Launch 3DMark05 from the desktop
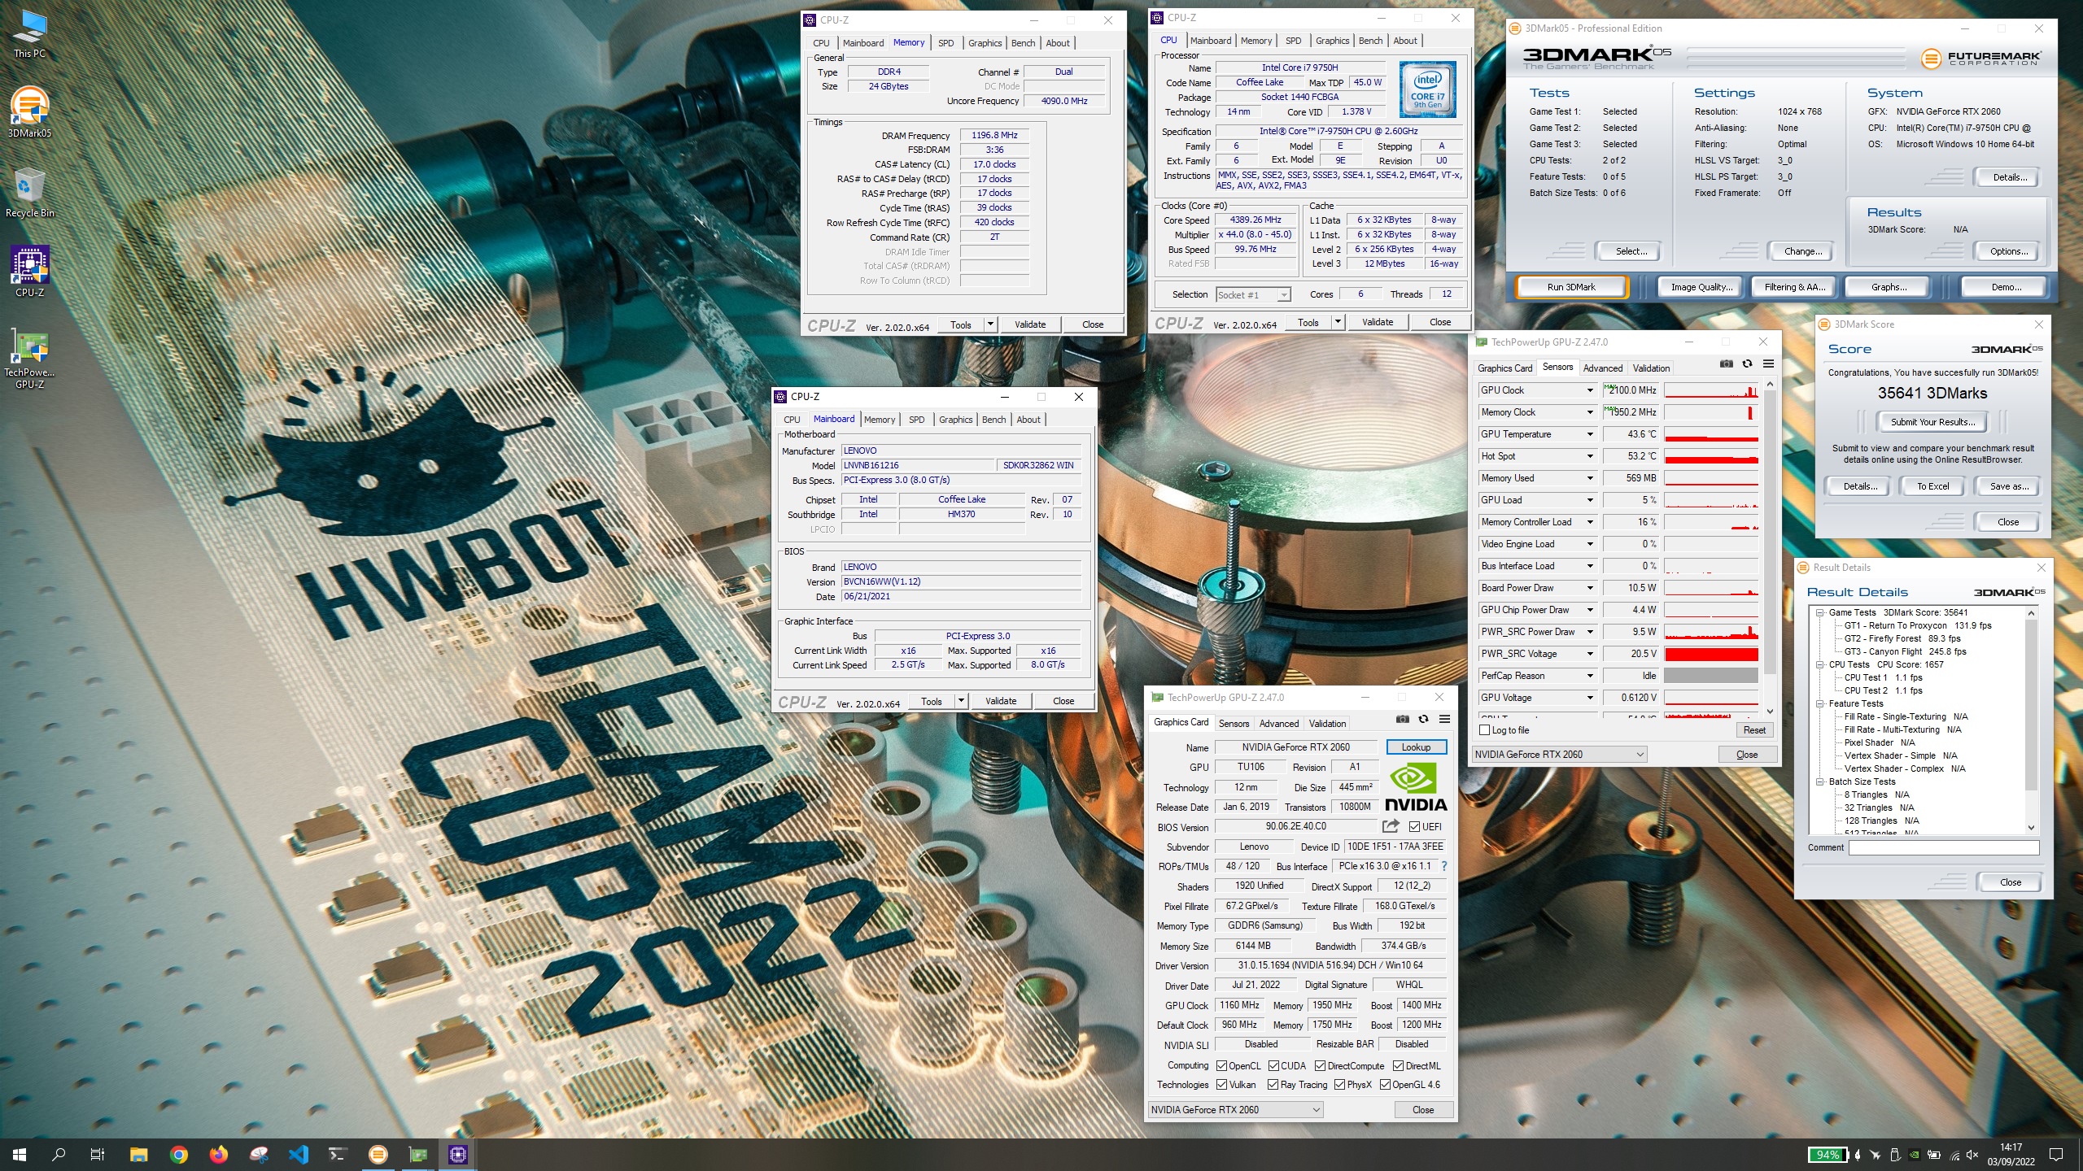The width and height of the screenshot is (2083, 1171). 30,112
